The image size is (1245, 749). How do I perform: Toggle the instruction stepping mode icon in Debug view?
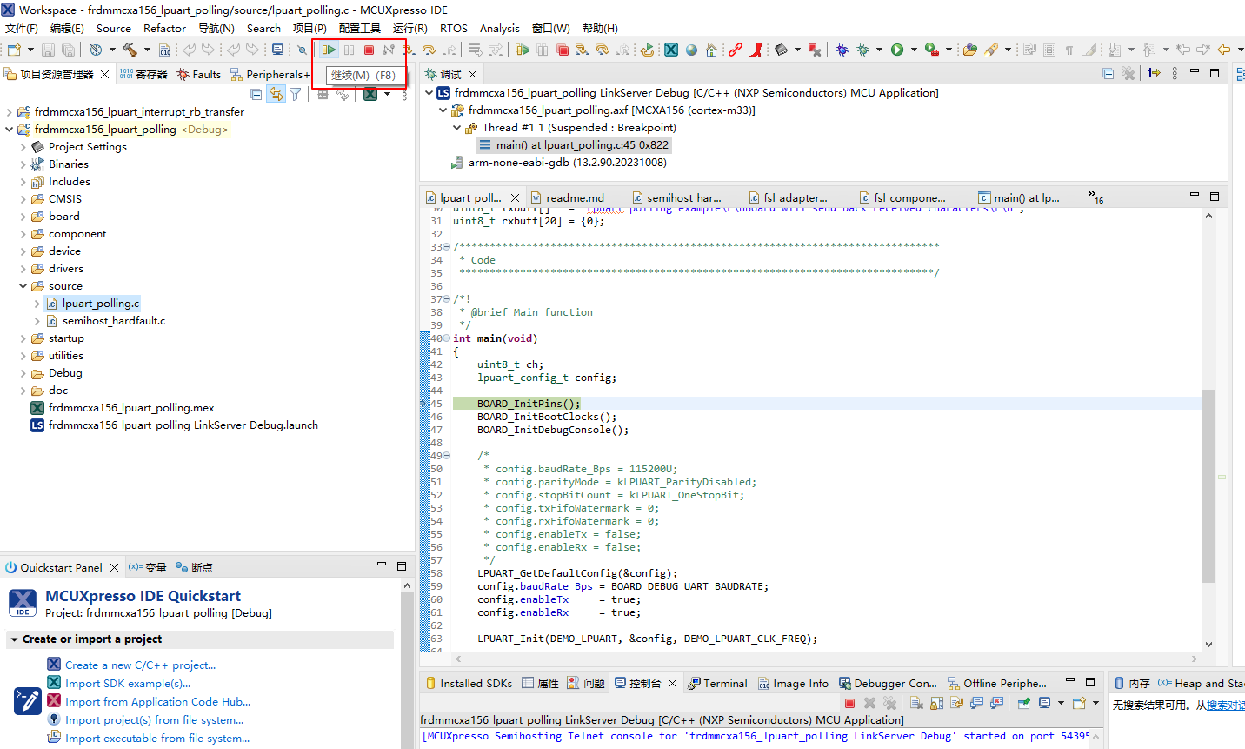[x=1154, y=74]
